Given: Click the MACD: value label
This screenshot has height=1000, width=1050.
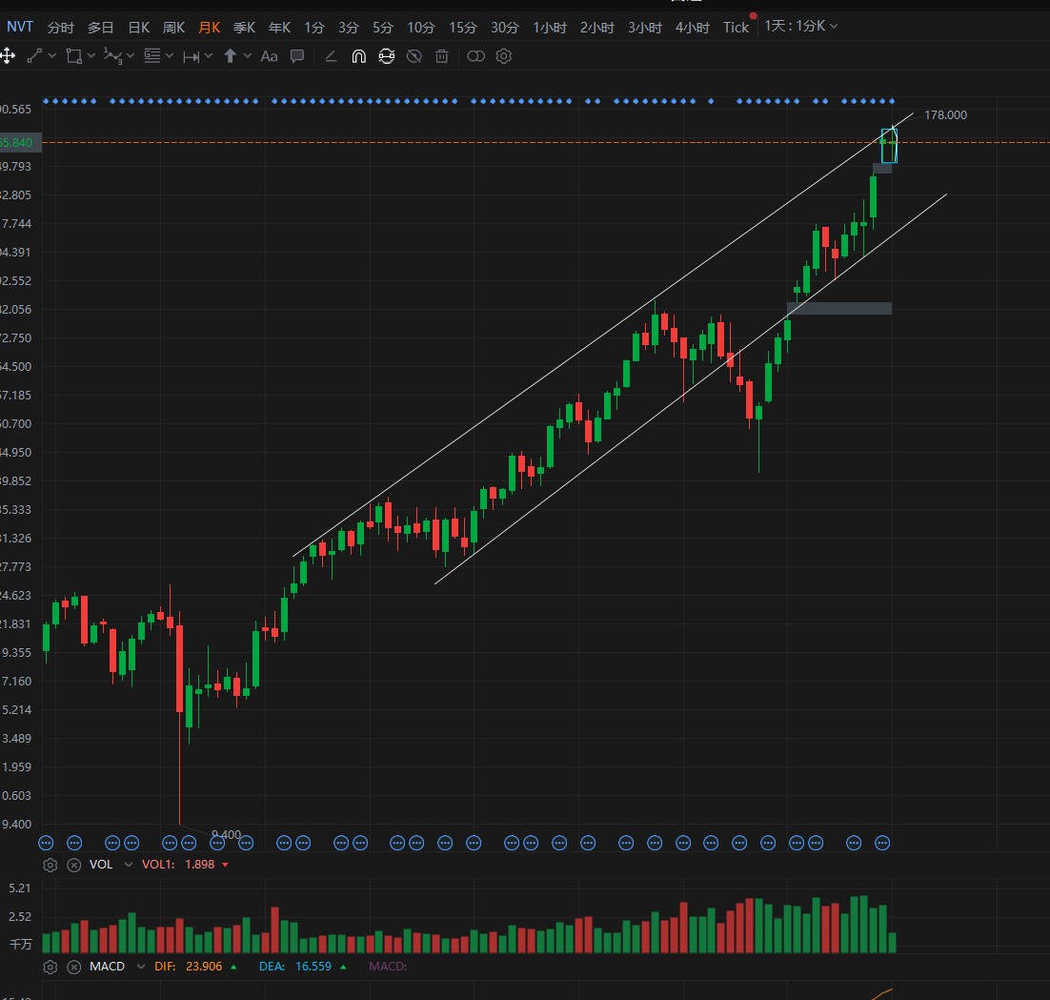Looking at the screenshot, I should click(388, 966).
